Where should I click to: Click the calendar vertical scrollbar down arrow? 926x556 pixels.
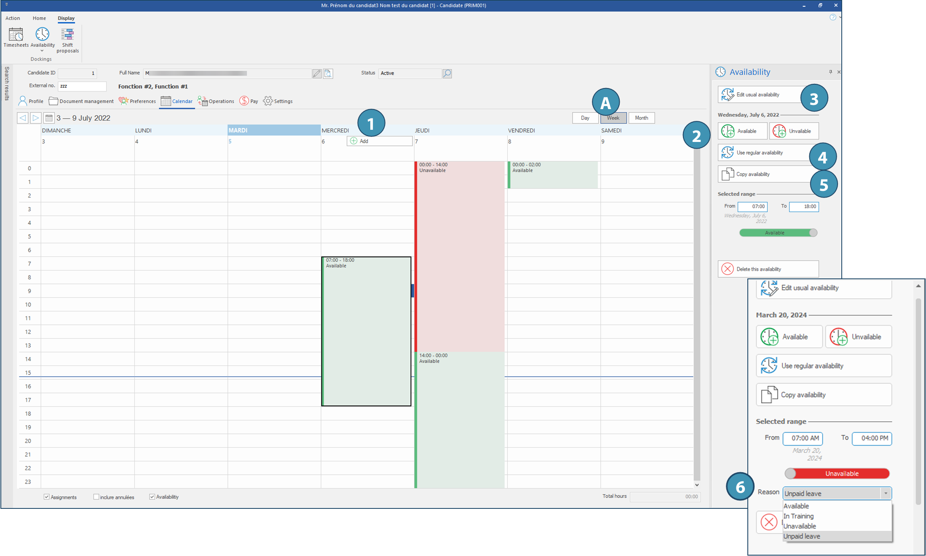(697, 485)
